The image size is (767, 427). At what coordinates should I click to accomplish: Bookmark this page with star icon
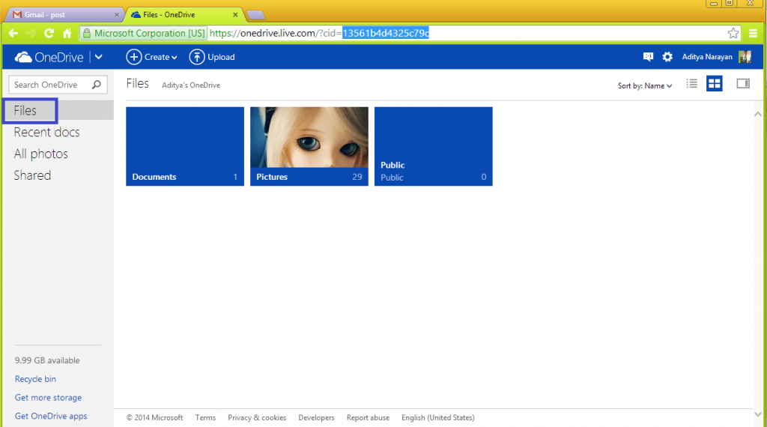pyautogui.click(x=733, y=33)
